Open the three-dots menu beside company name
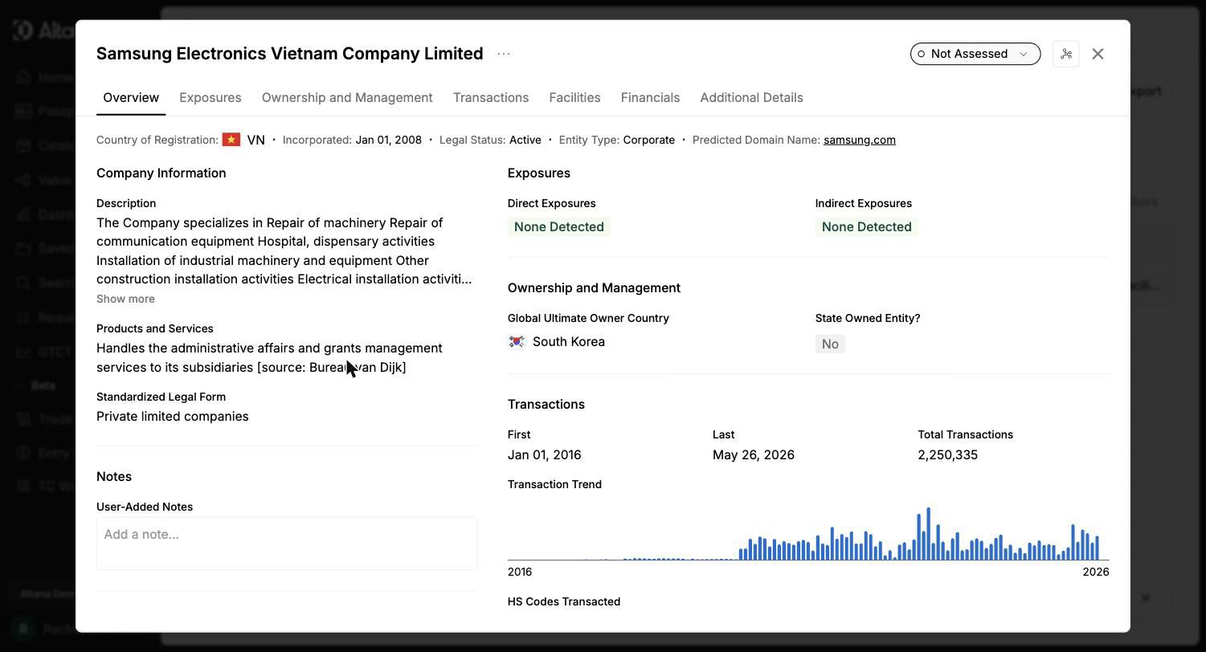This screenshot has height=652, width=1206. [x=504, y=54]
